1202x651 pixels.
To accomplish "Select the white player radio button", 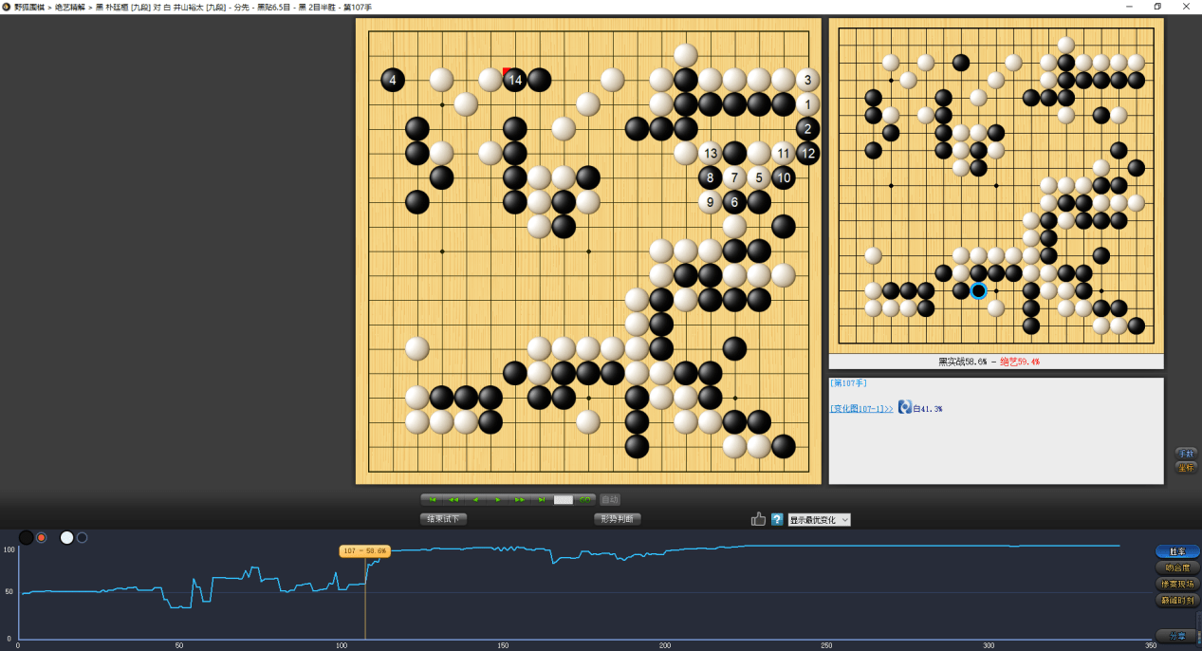I will pos(82,538).
